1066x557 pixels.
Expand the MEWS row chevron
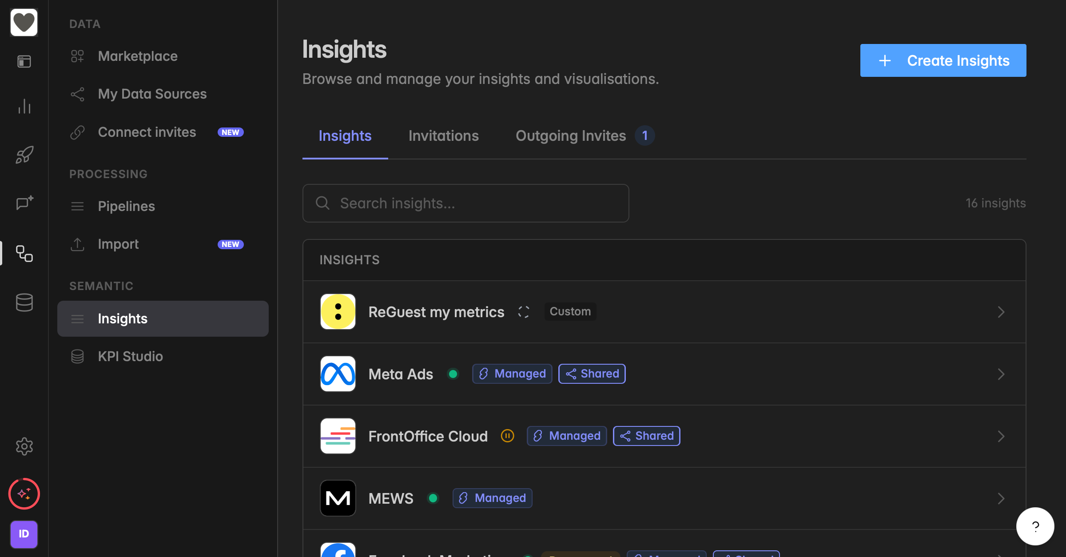tap(1001, 498)
